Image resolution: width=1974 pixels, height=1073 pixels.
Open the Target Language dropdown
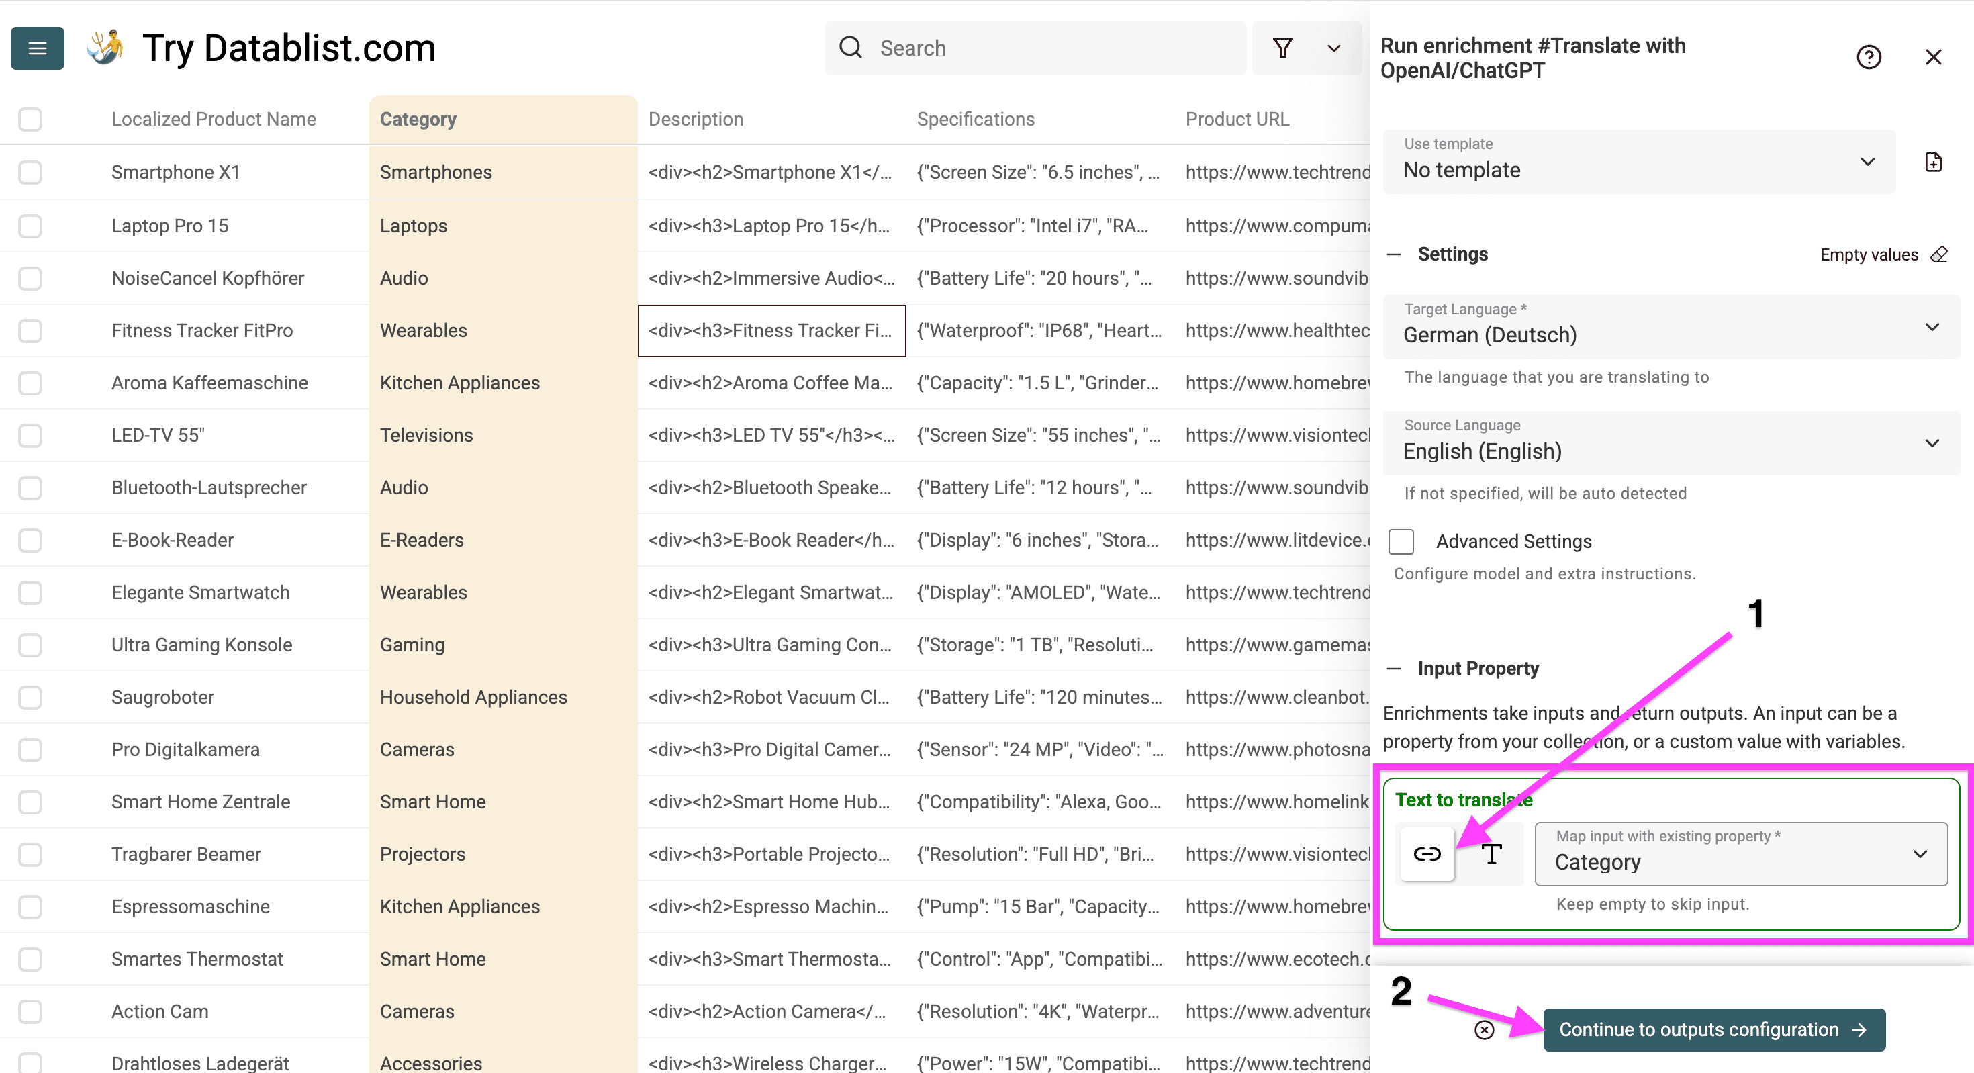pos(1671,327)
